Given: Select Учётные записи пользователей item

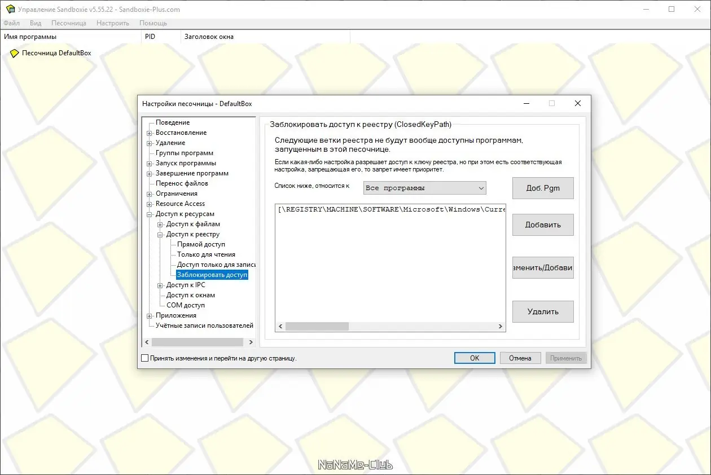Looking at the screenshot, I should [204, 326].
